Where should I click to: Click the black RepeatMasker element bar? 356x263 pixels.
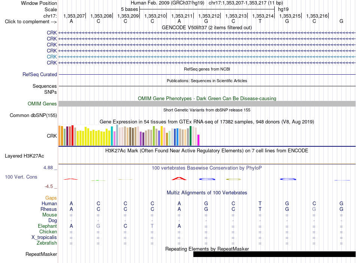click(274, 254)
